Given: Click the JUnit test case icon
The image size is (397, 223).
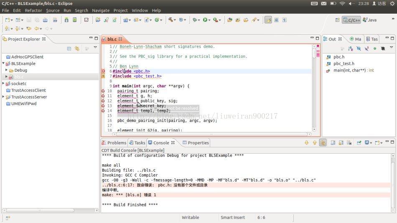Looking at the screenshot, I should pos(106,20).
